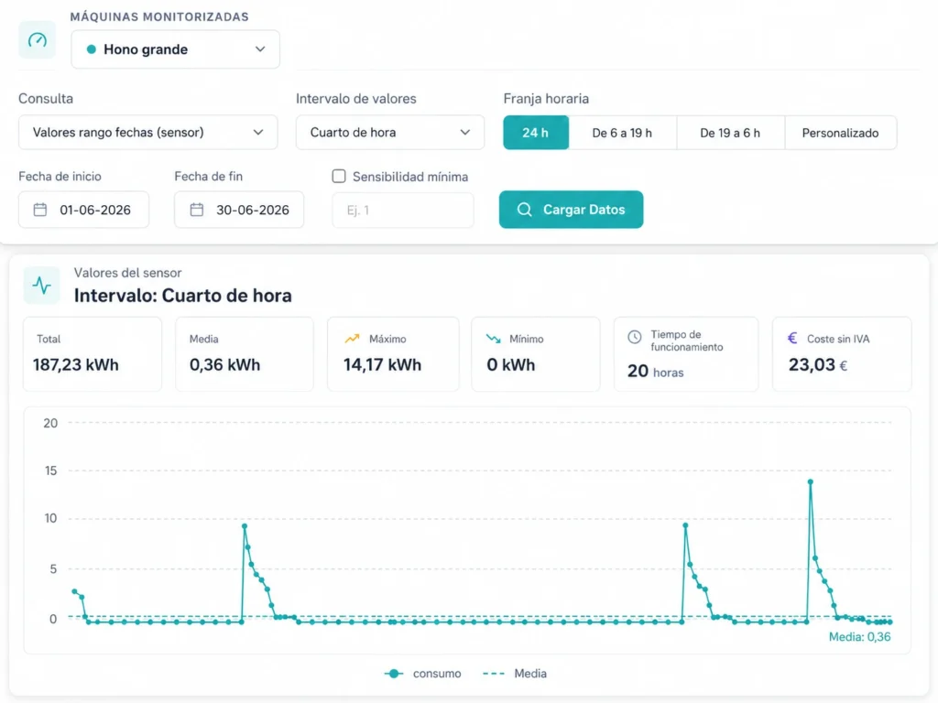Click the rising arrow icon beside Máximo
The width and height of the screenshot is (938, 703).
point(353,339)
